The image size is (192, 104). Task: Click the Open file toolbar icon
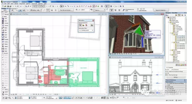(5, 6)
